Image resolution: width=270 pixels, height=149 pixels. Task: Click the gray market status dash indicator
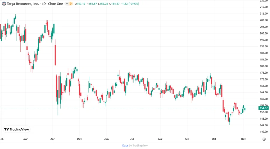[x=67, y=4]
